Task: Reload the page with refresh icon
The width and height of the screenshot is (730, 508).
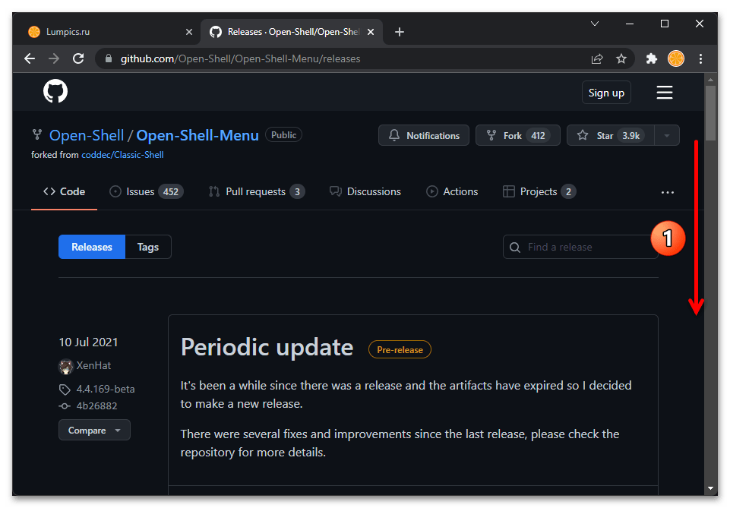Action: click(78, 58)
